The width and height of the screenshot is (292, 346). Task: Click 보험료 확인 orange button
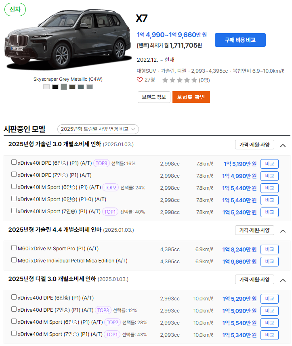191,97
